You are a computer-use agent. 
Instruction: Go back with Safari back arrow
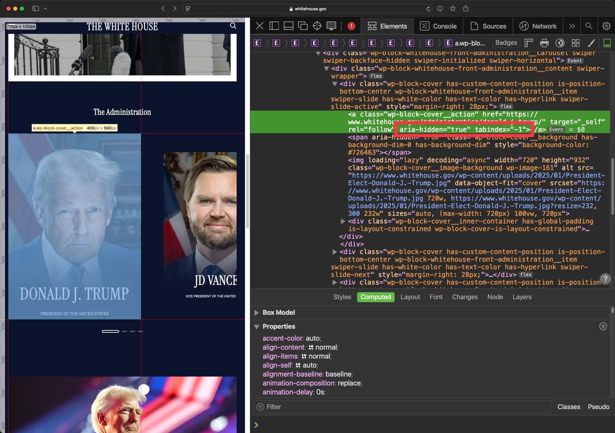[163, 9]
